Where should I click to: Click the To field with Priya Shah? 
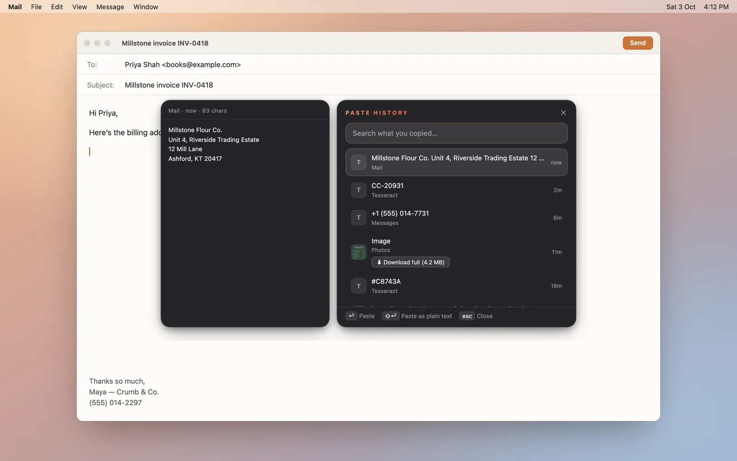click(368, 65)
